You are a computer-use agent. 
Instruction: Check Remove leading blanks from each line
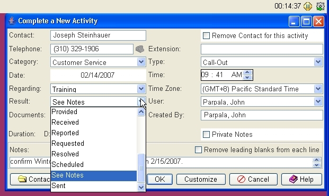click(x=198, y=150)
